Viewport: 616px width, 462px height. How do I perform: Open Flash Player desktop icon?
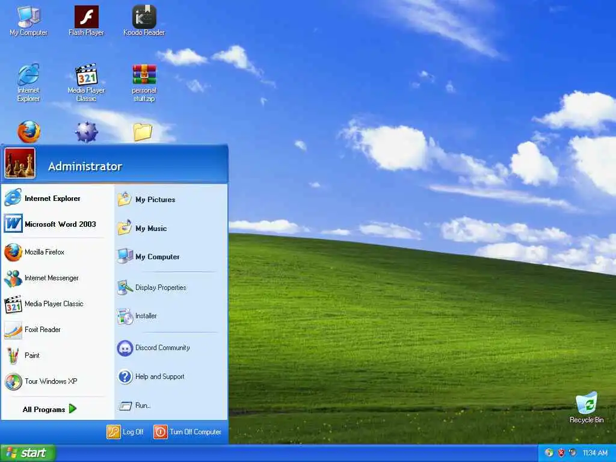point(87,21)
